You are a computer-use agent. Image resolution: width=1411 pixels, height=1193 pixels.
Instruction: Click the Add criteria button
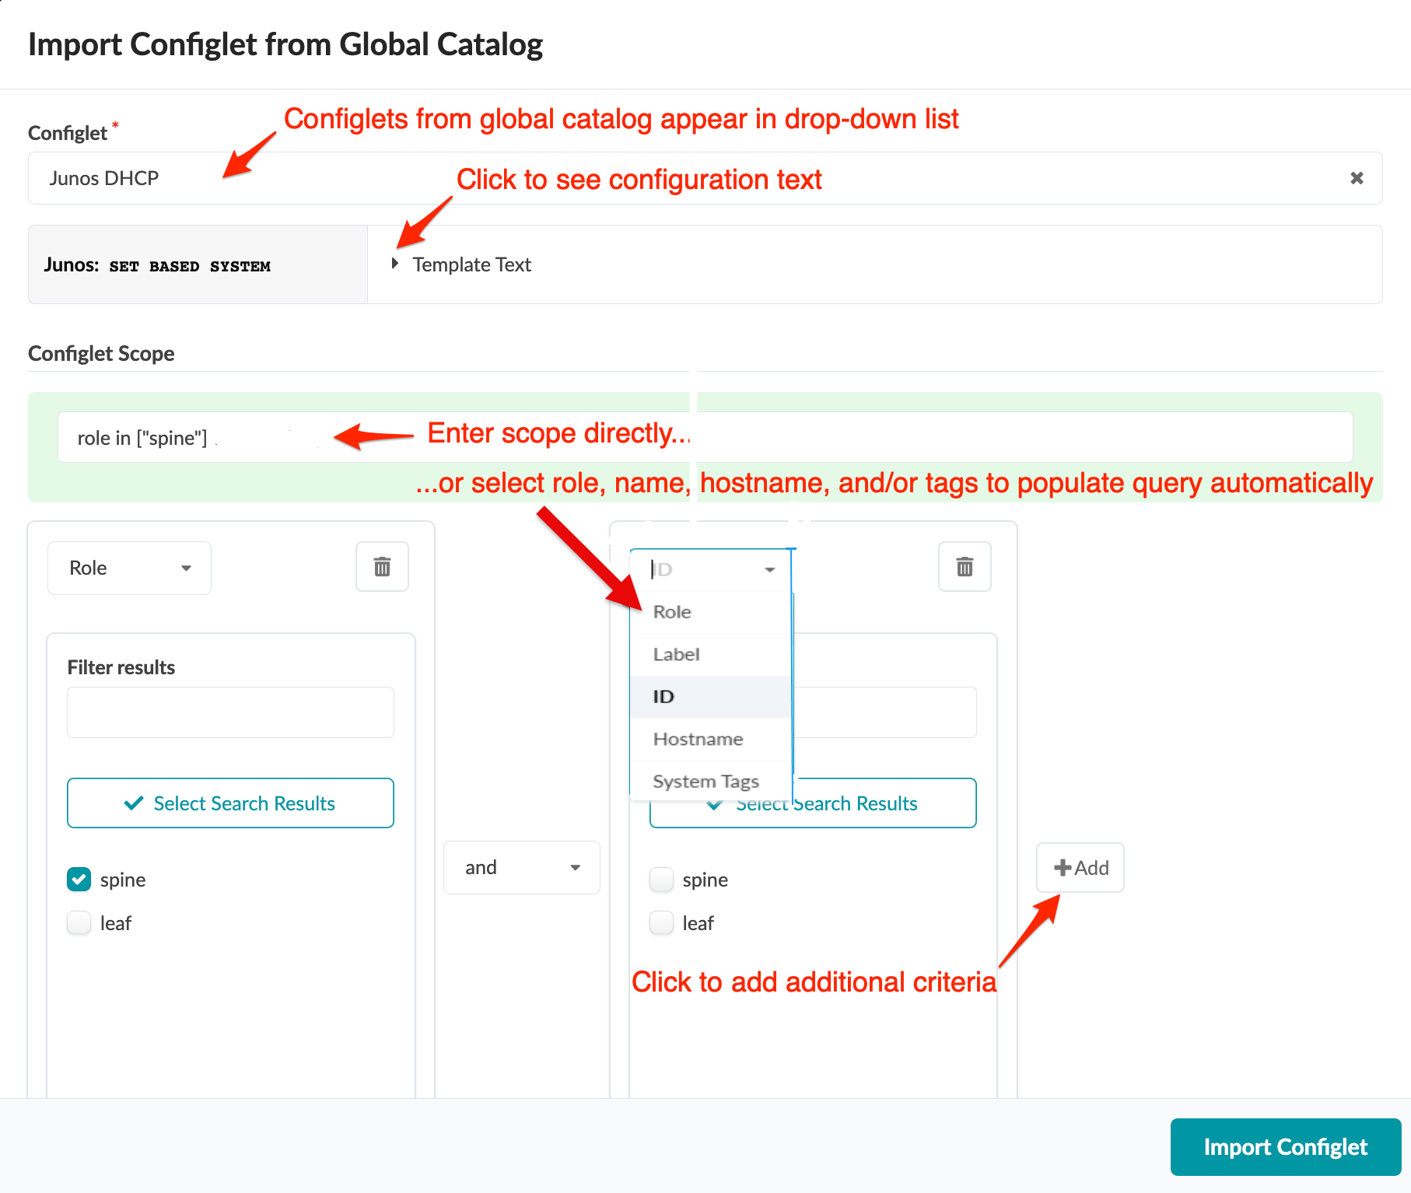[1080, 868]
